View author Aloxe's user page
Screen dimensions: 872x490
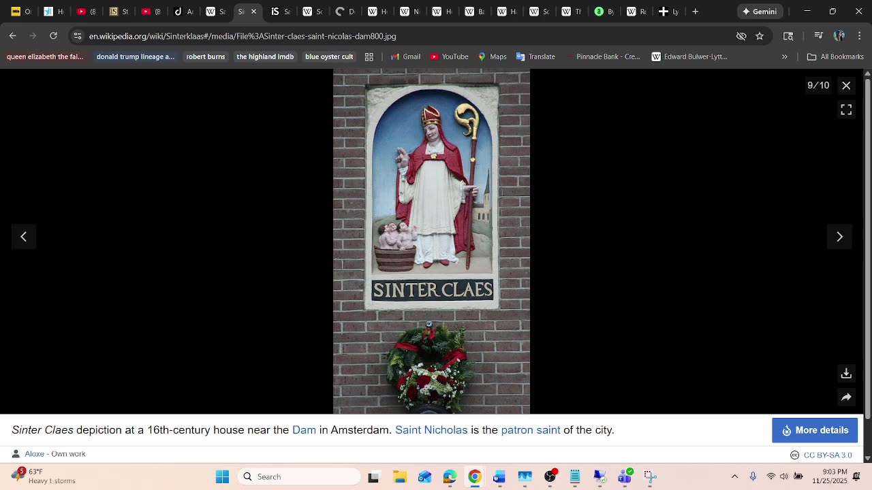[x=34, y=454]
